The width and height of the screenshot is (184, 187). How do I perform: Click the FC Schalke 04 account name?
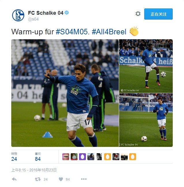pos(46,13)
